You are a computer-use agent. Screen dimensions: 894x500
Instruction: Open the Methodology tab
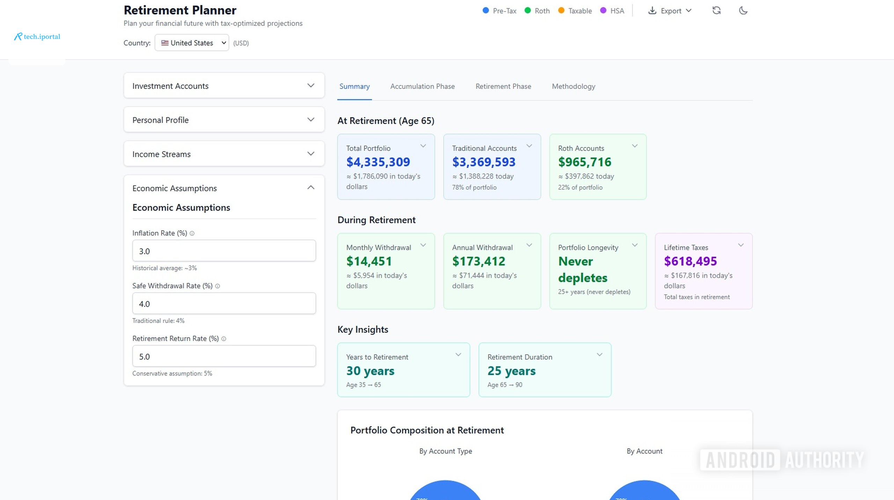click(x=573, y=86)
